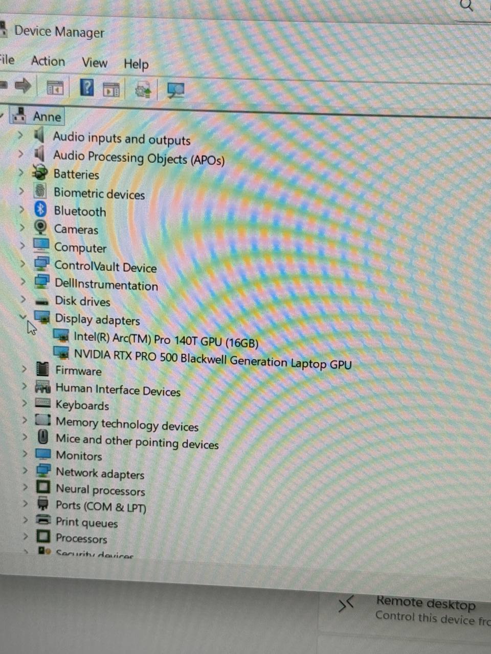The height and width of the screenshot is (654, 491).
Task: Select the DellInstrumentation label
Action: pyautogui.click(x=106, y=284)
